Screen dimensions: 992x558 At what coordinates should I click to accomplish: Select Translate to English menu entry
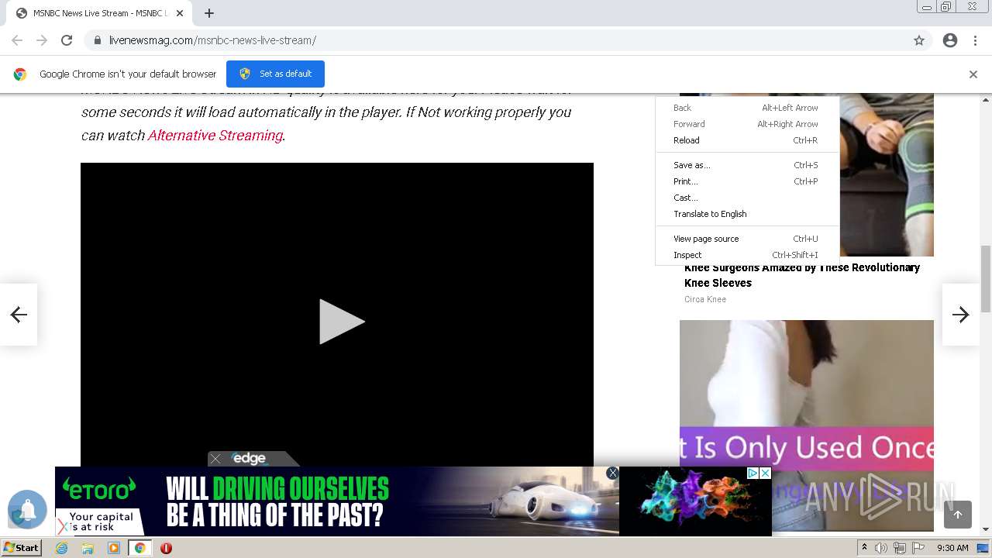coord(747,214)
